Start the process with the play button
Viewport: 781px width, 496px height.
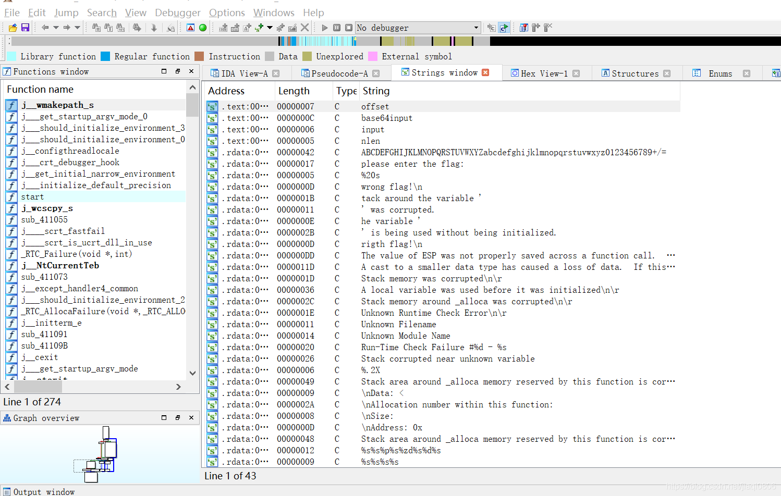(325, 28)
